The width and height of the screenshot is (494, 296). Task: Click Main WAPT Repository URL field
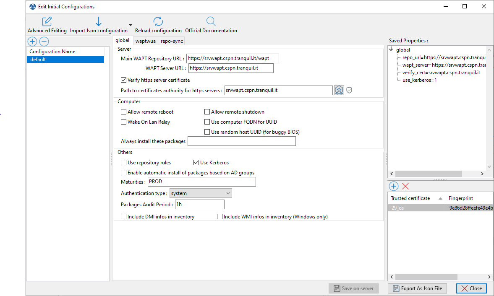coord(233,59)
